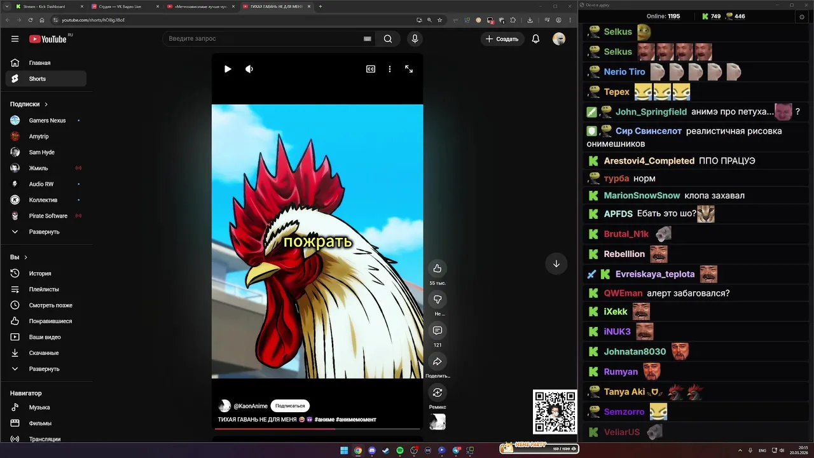
Task: Open Ваши видео in the sidebar
Action: coord(46,337)
